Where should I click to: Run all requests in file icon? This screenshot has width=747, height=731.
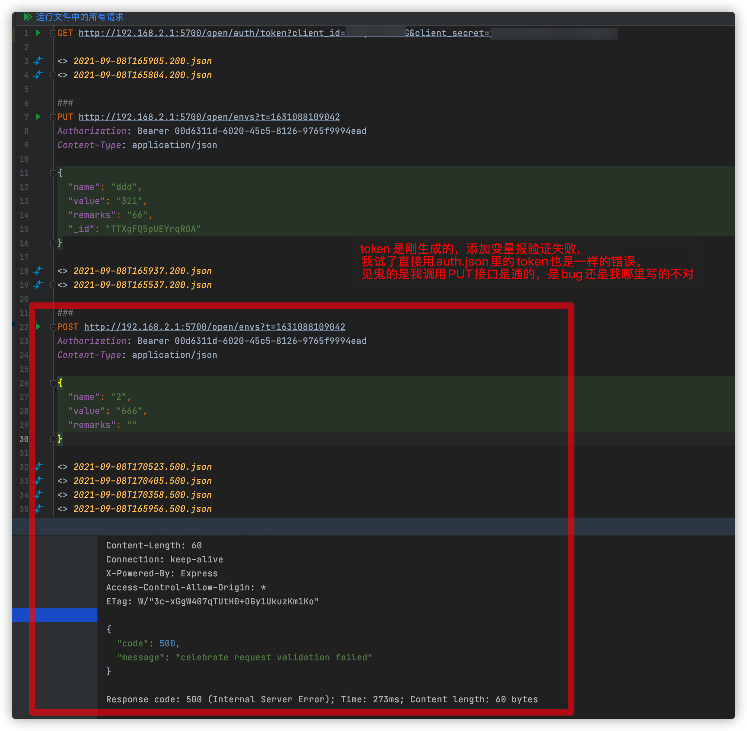click(x=28, y=17)
